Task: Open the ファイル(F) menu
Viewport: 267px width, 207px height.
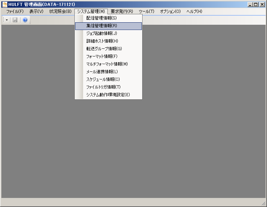Action: pyautogui.click(x=15, y=11)
